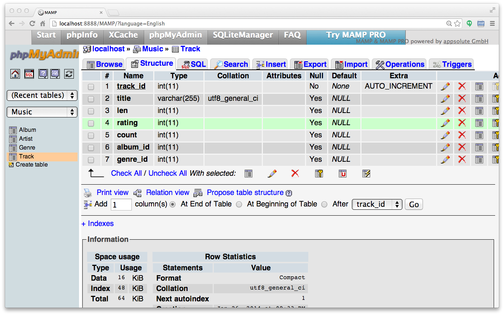This screenshot has width=504, height=315.
Task: Check the count row checkbox
Action: 91,136
